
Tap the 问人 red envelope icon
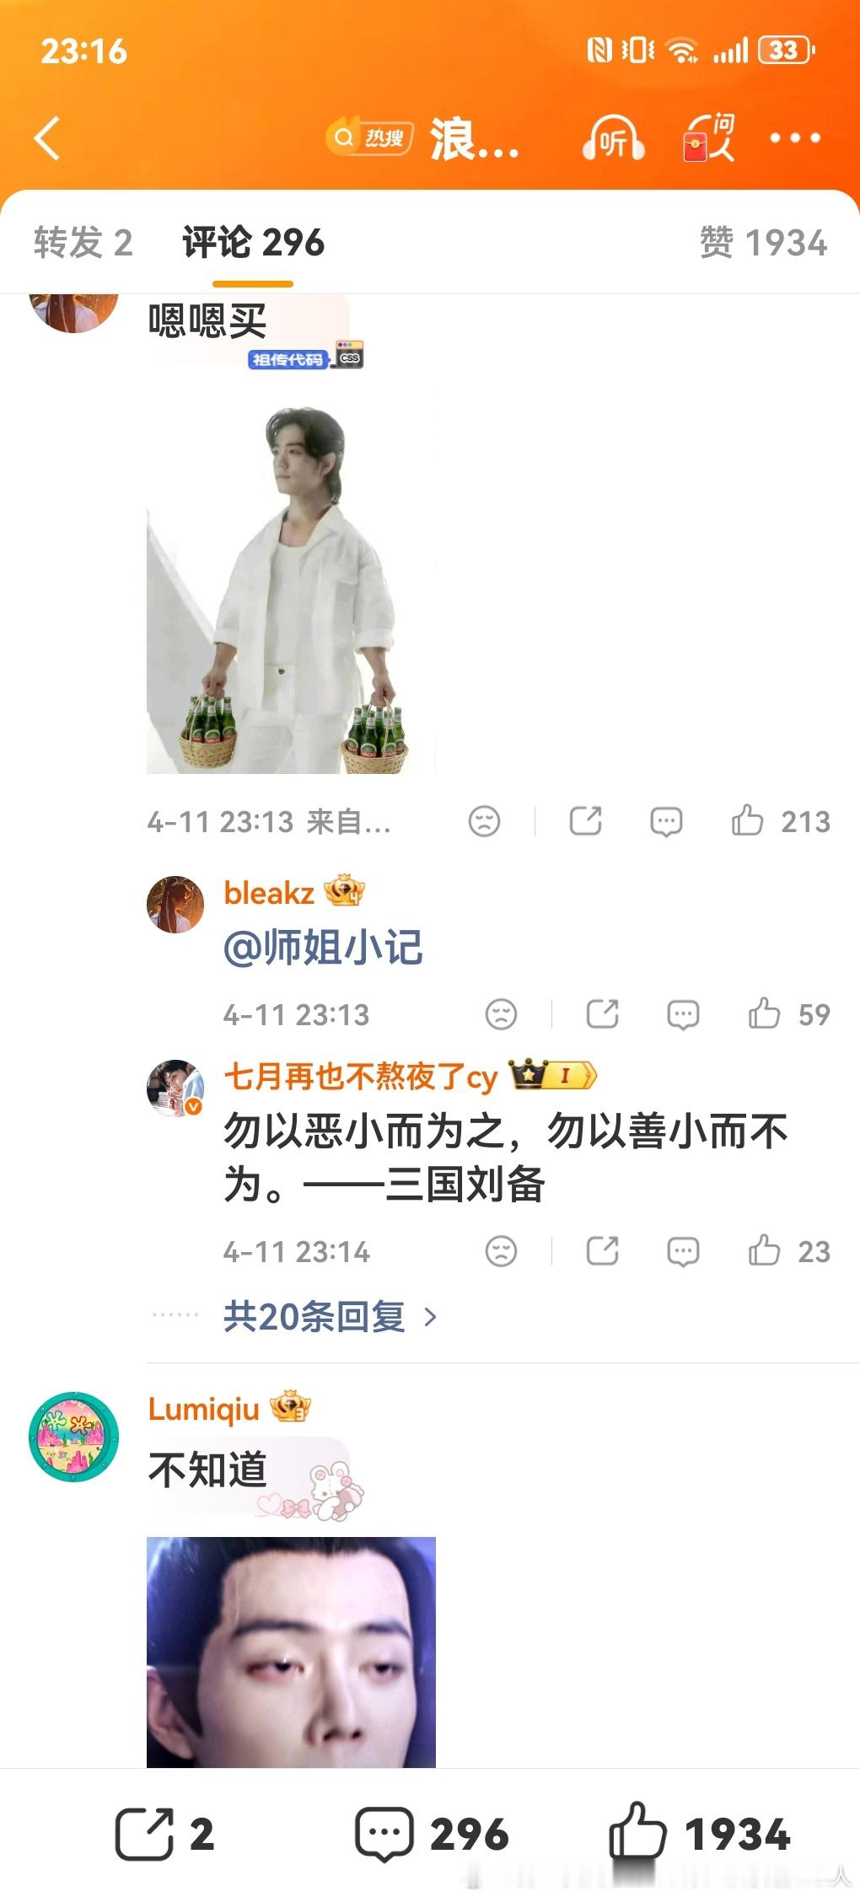click(708, 137)
